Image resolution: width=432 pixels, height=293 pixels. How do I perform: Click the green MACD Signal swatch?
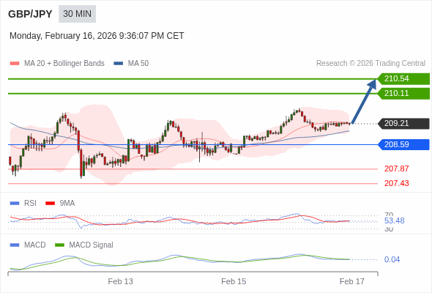(59, 245)
